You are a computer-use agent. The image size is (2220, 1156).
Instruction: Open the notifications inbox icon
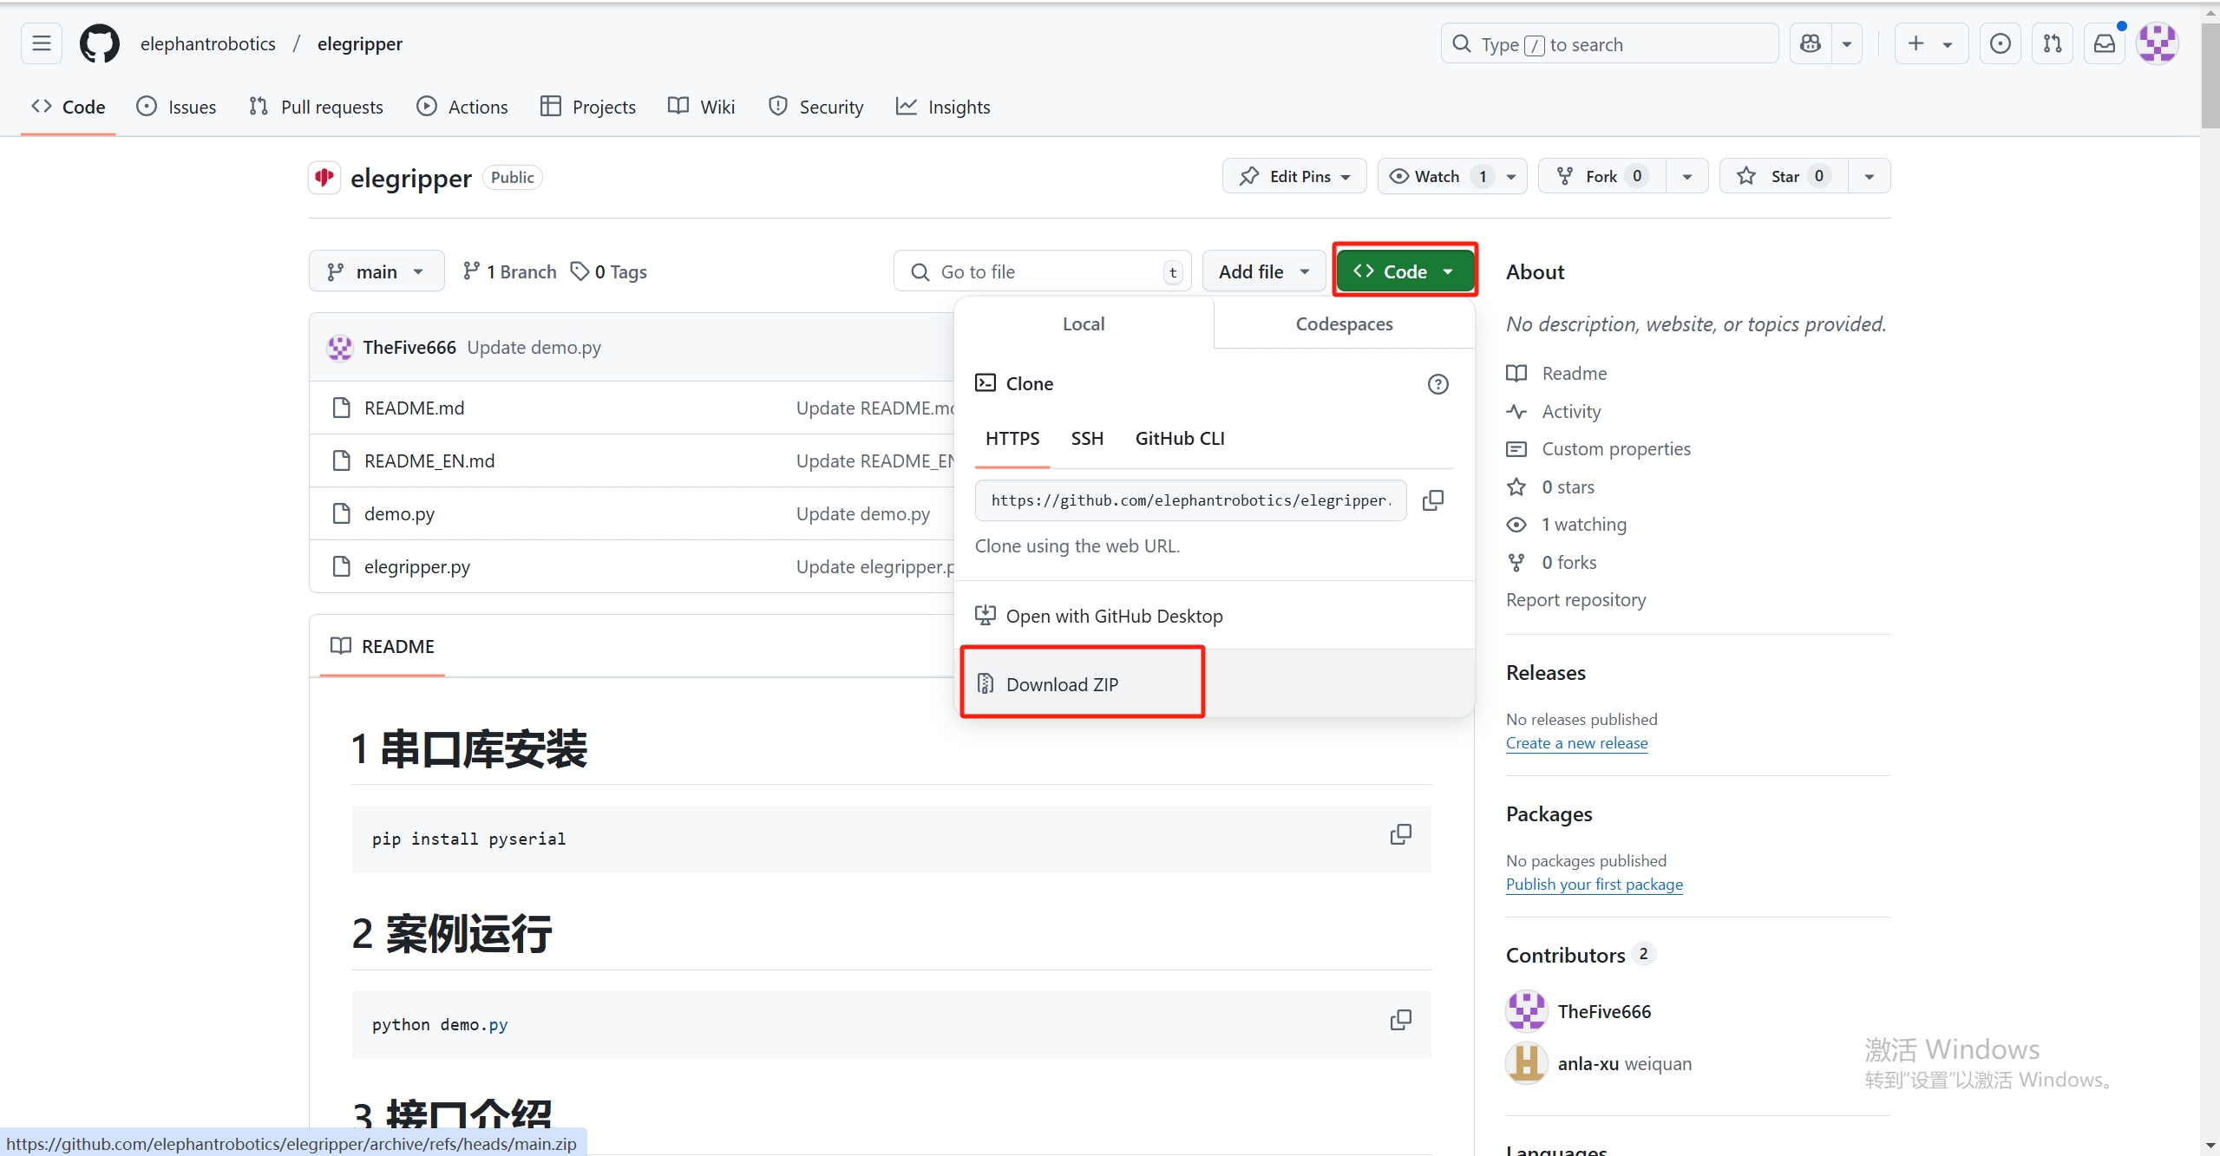click(2105, 43)
